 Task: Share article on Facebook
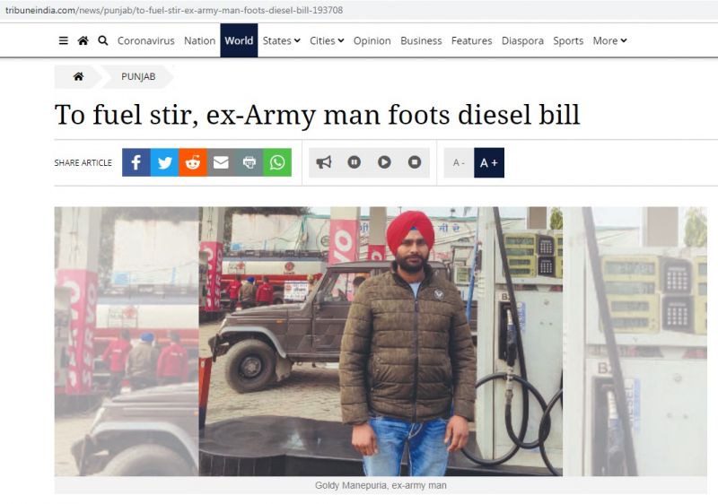[x=136, y=162]
